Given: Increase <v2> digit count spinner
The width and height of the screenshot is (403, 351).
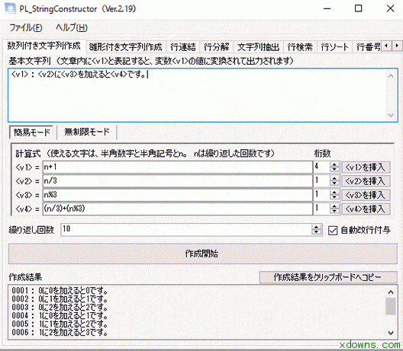Looking at the screenshot, I should click(x=334, y=178).
